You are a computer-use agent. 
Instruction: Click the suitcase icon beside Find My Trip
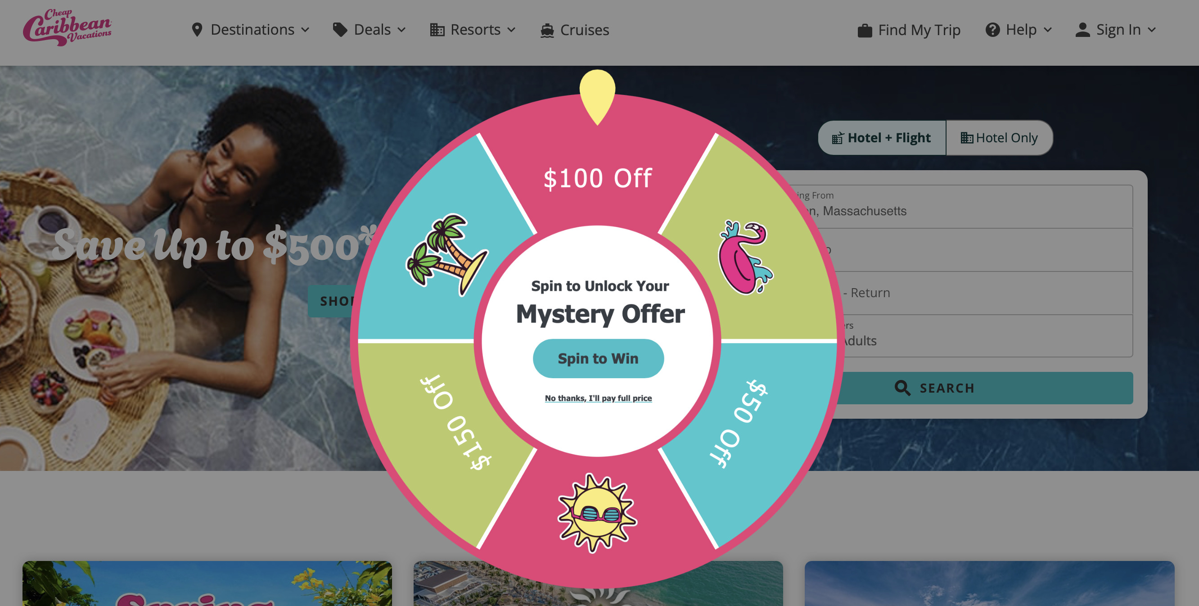click(x=864, y=30)
